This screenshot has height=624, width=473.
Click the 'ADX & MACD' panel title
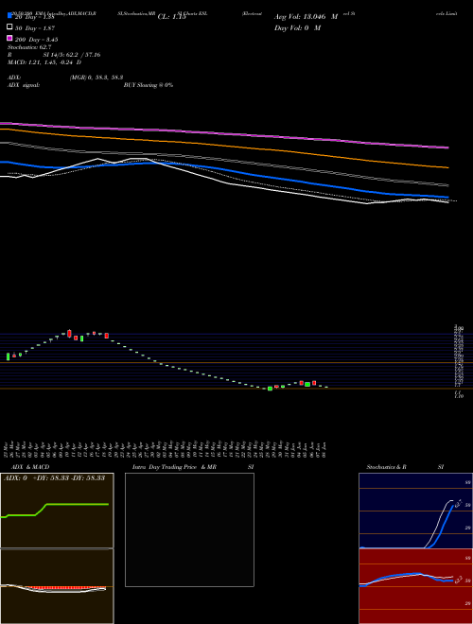[30, 467]
